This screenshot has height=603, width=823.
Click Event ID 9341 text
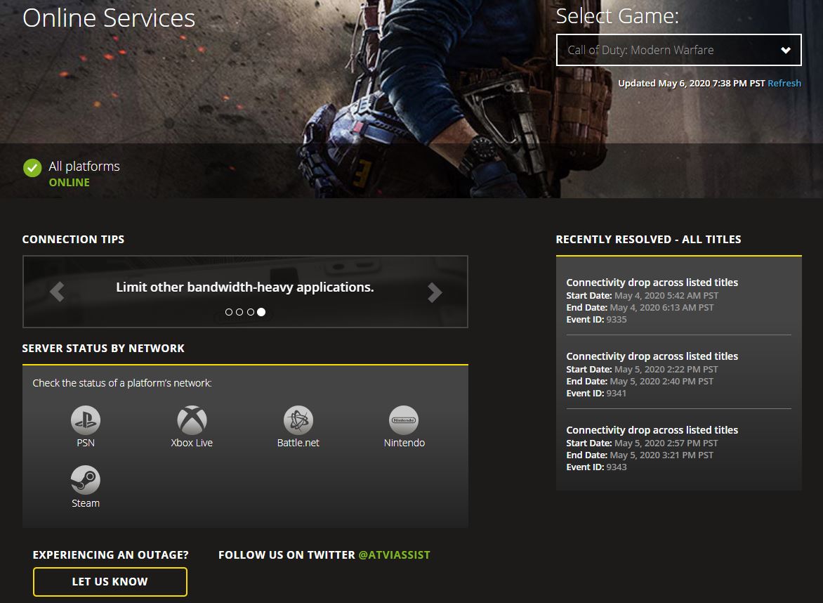(596, 393)
